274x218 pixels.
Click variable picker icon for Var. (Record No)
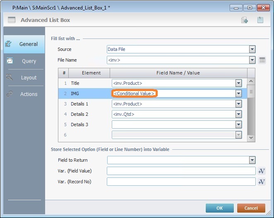click(261, 182)
